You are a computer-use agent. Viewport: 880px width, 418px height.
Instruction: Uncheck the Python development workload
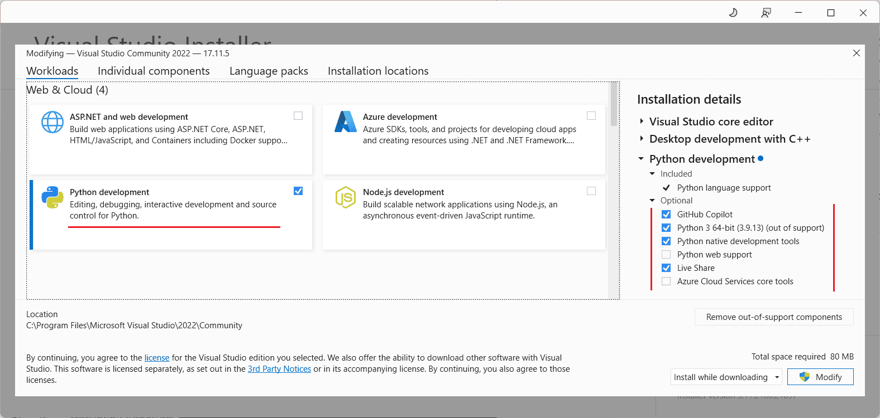coord(298,191)
